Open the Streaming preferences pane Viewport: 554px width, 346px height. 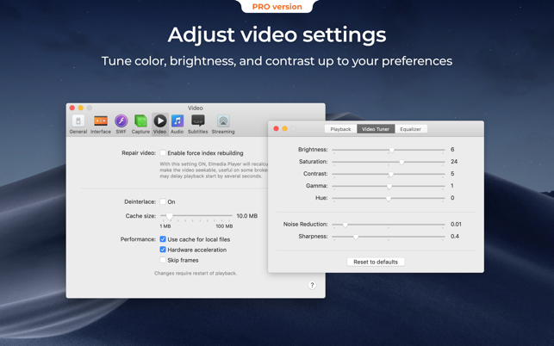tap(223, 124)
